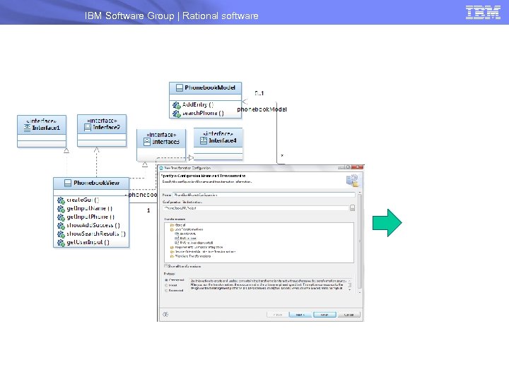Viewport: 509px width, 381px height.
Task: Click the IBM logo in the slide header
Action: (483, 12)
